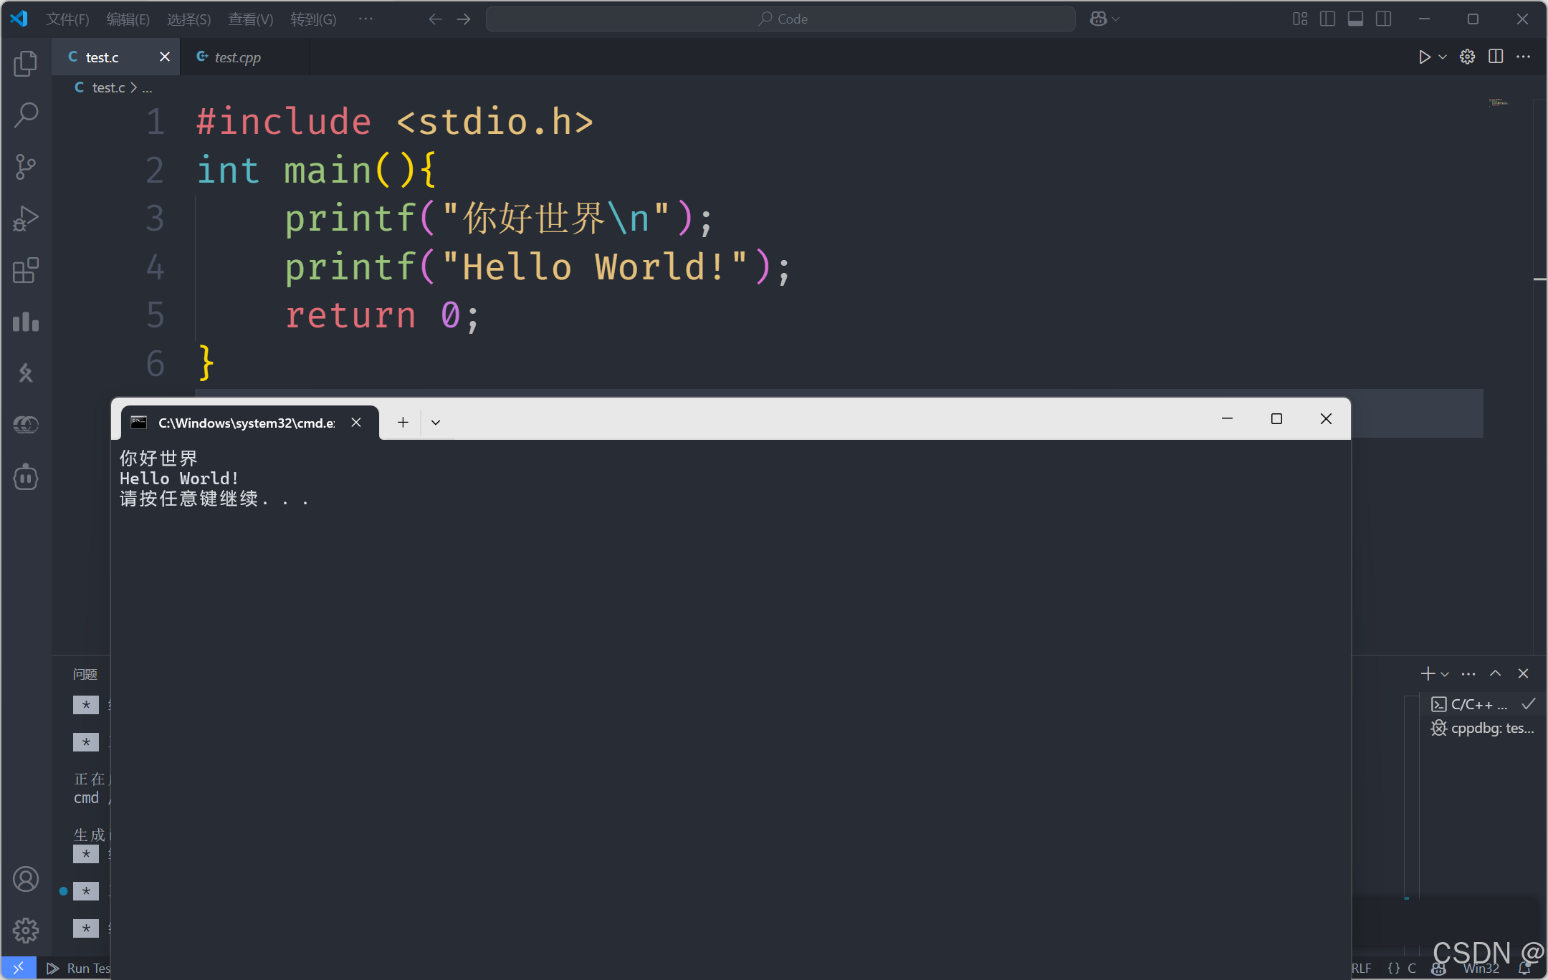This screenshot has height=980, width=1548.
Task: Click the Code command center search box
Action: tap(780, 19)
